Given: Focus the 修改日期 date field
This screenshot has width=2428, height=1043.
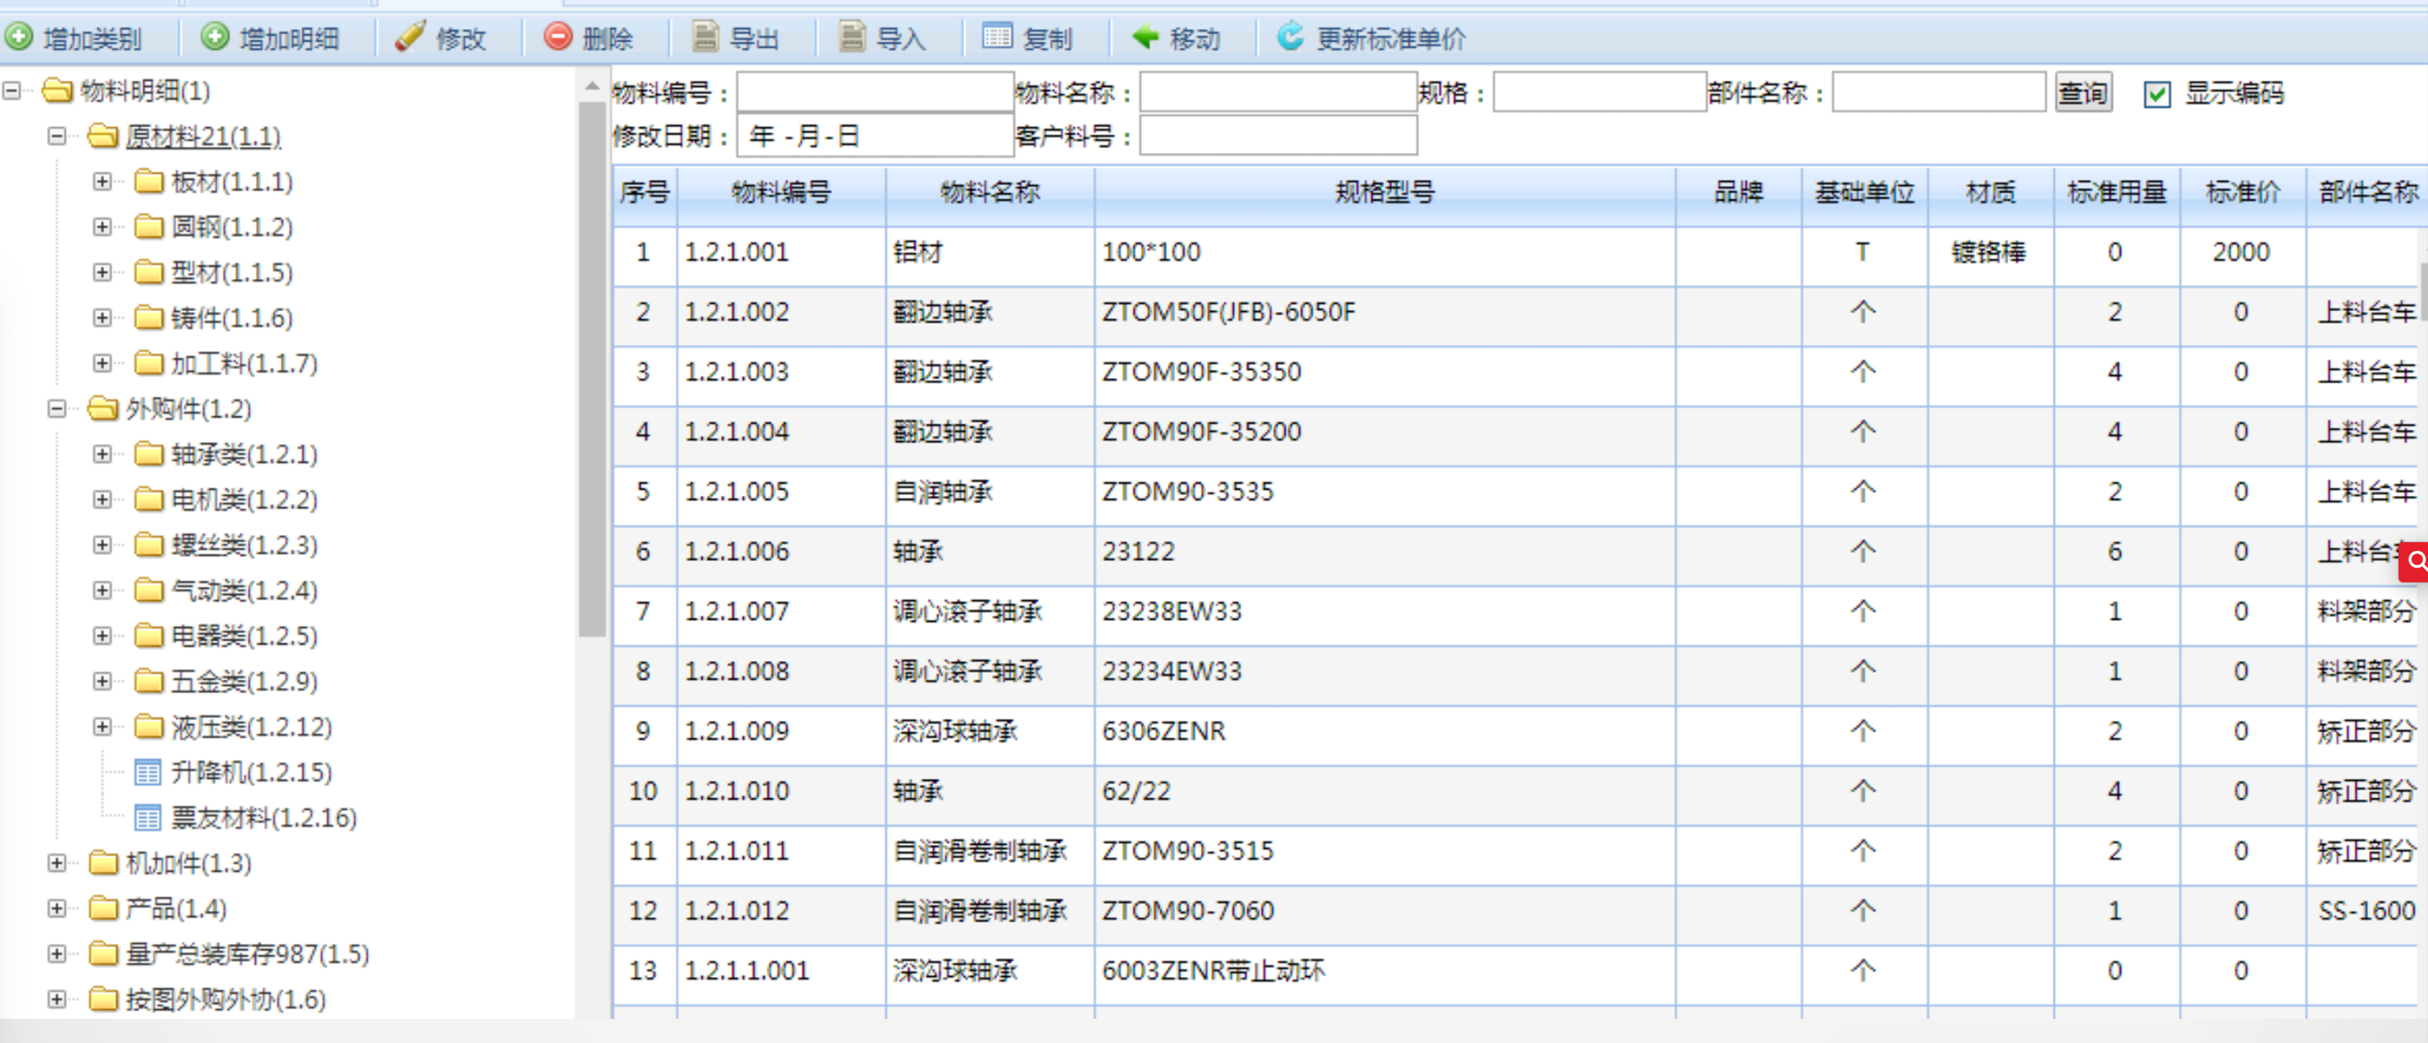Looking at the screenshot, I should (x=875, y=136).
